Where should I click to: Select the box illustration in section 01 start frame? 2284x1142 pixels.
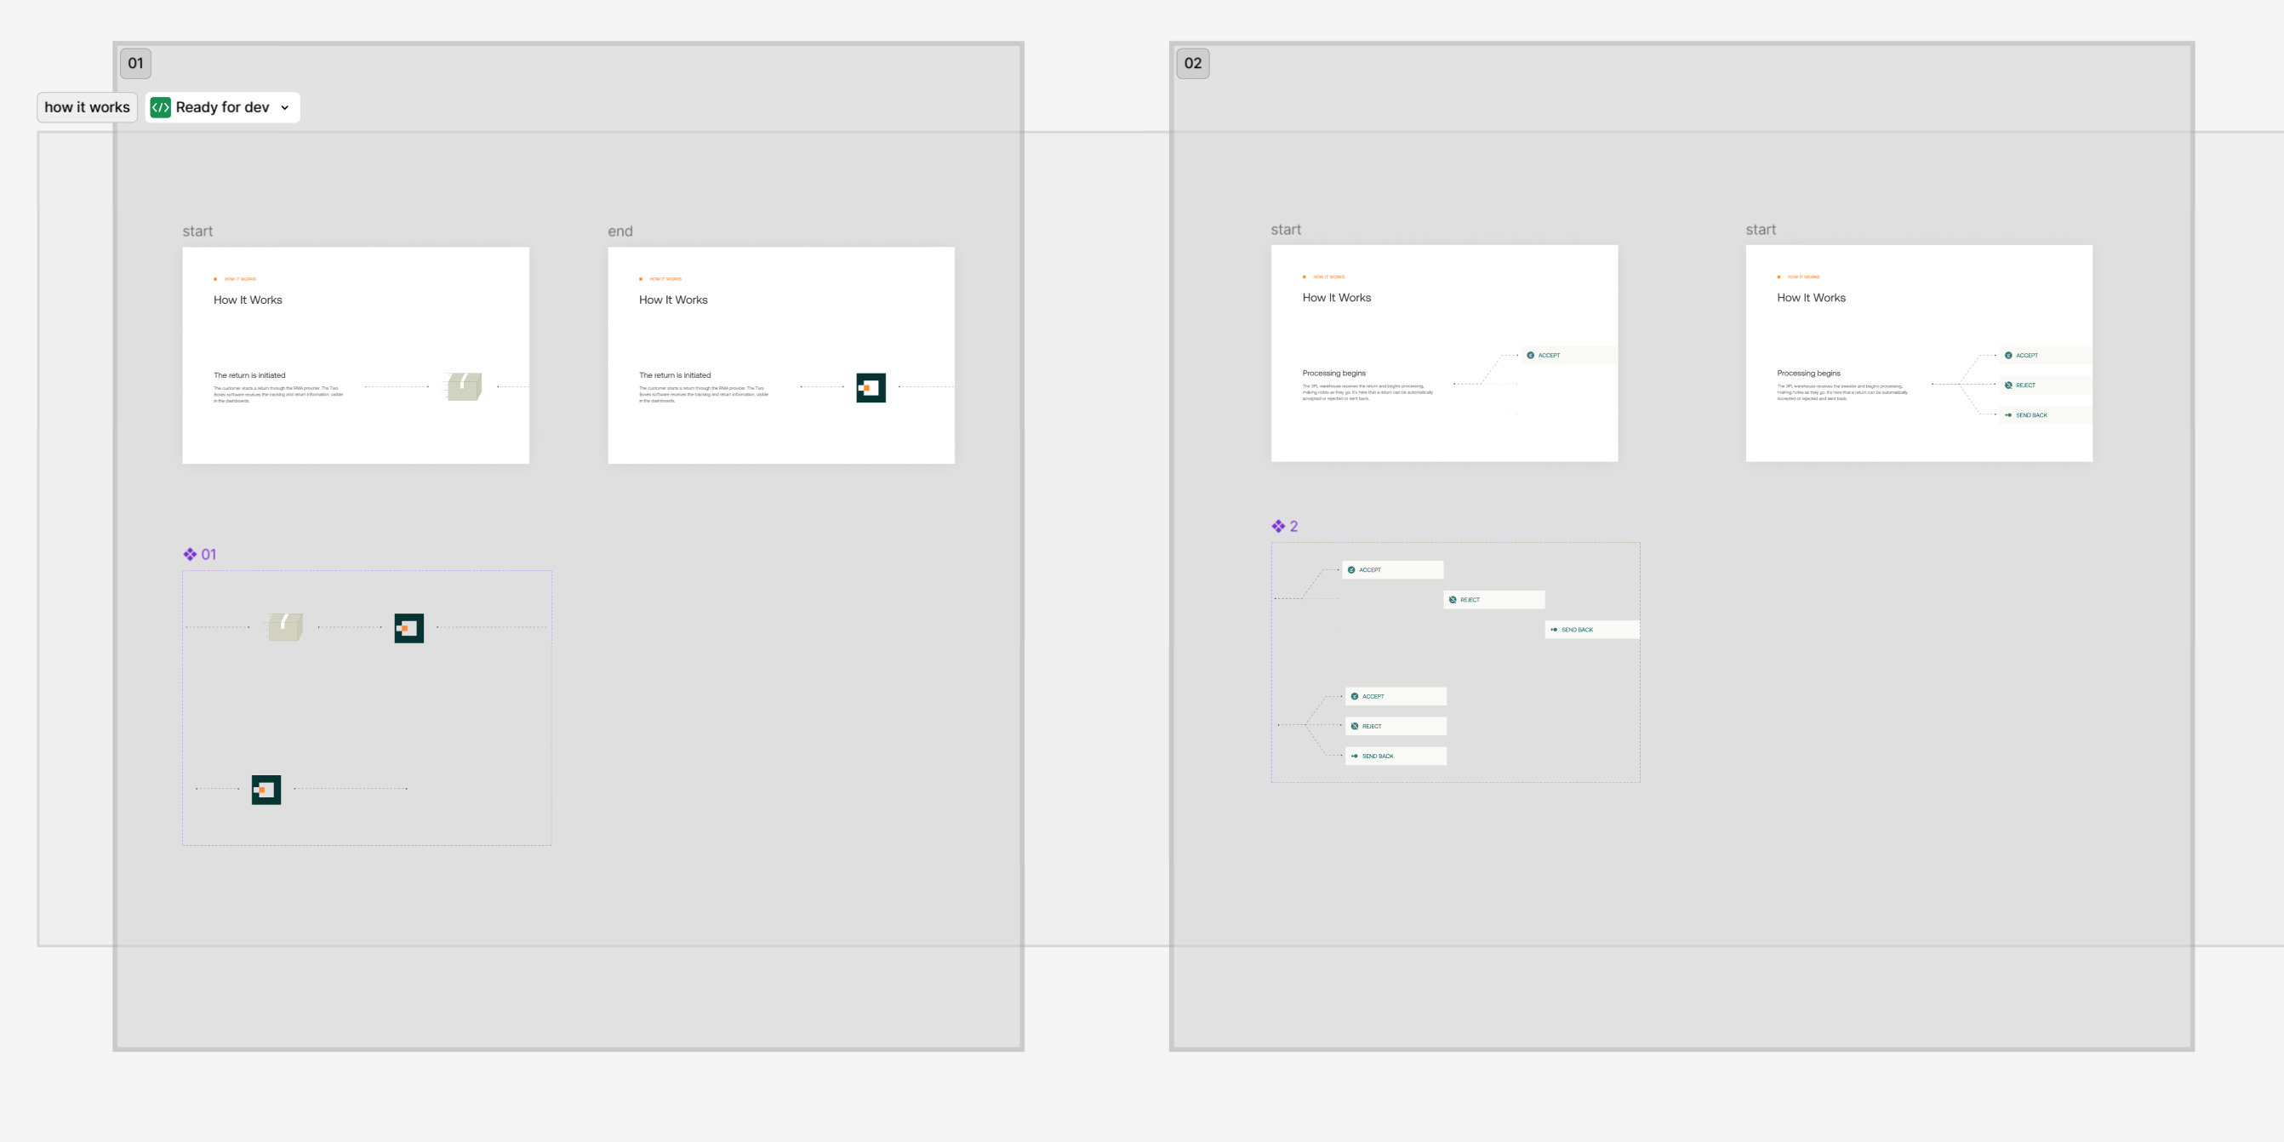[464, 386]
